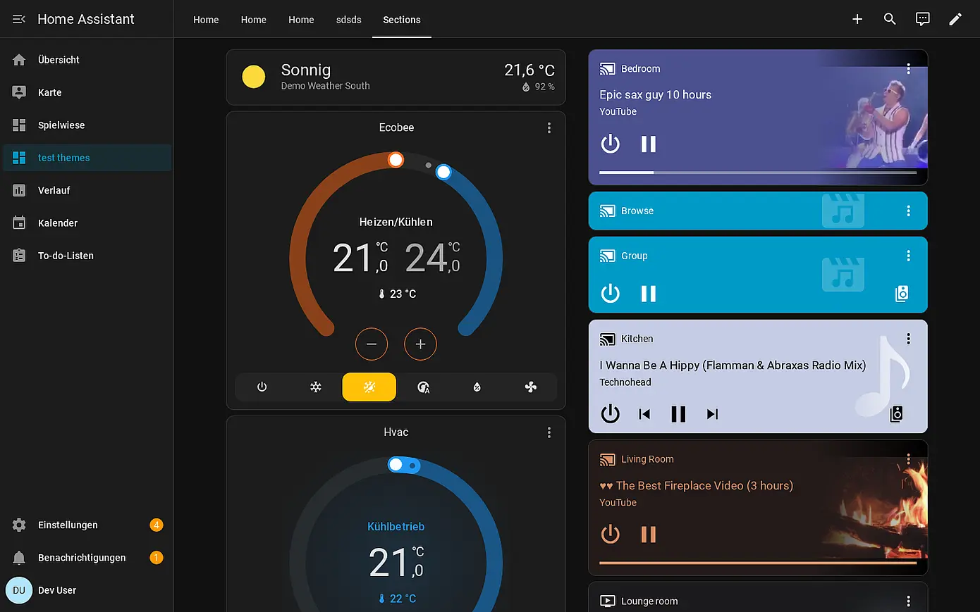Go to the previous track in Kitchen
Image resolution: width=980 pixels, height=612 pixels.
[x=644, y=413]
